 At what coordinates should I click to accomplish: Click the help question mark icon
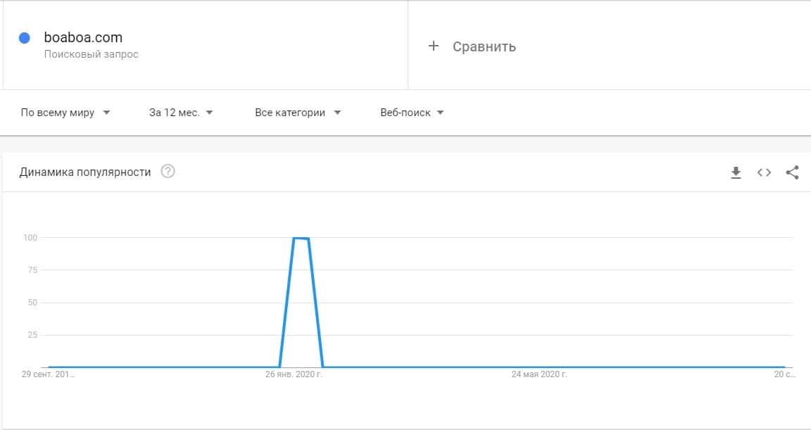tap(168, 172)
